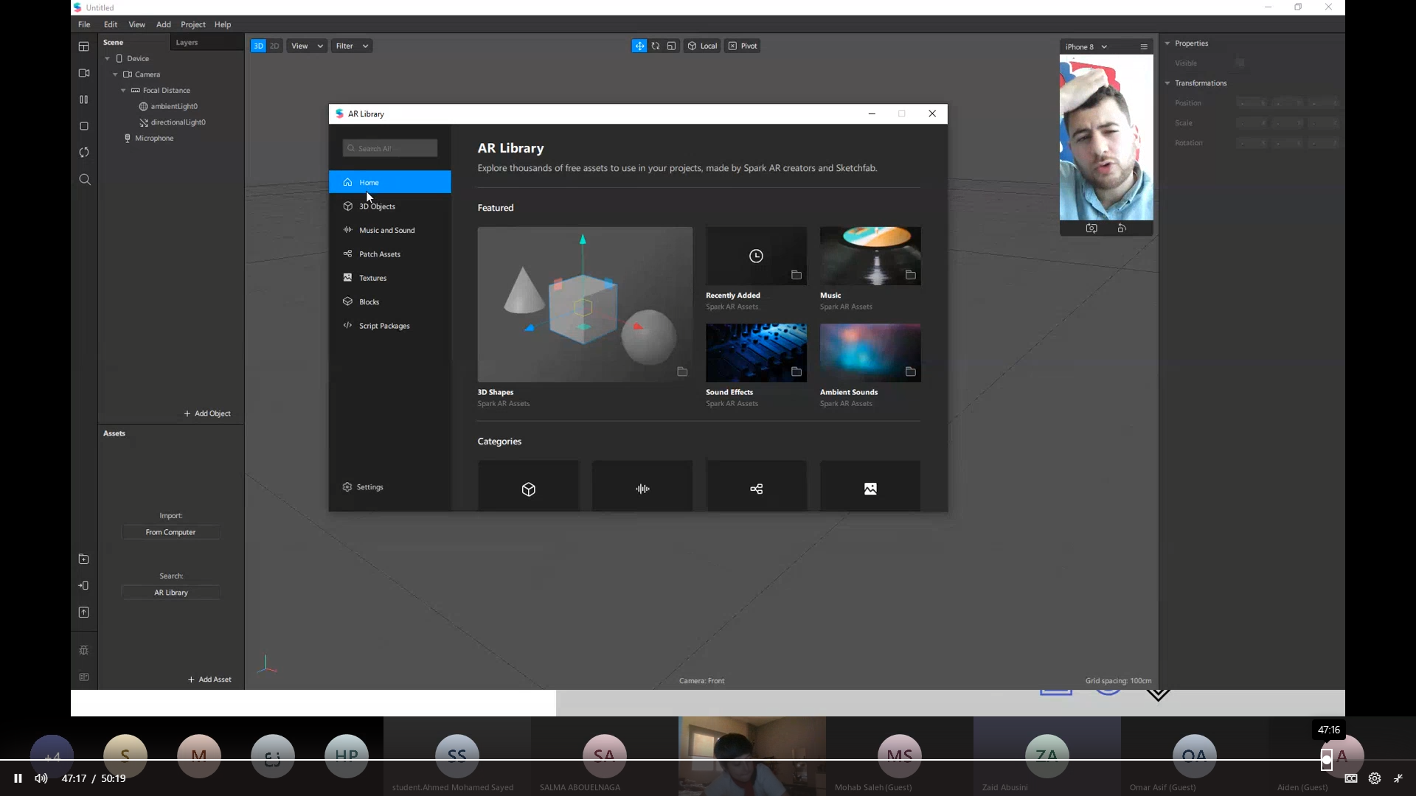Select directionalLight0 in scene tree

173,122
